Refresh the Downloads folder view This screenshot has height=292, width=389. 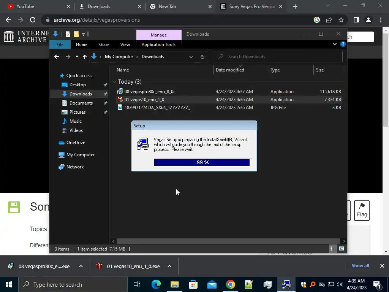[x=202, y=57]
